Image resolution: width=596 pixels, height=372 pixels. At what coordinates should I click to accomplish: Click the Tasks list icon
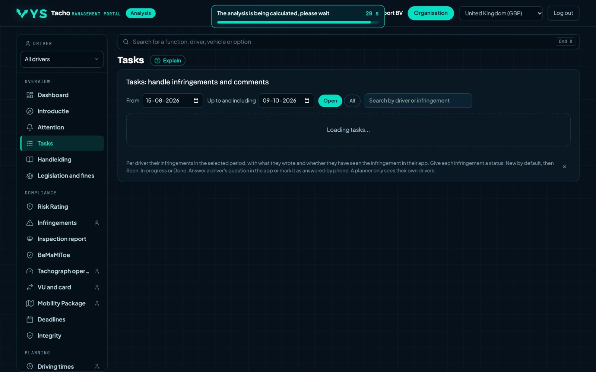click(30, 144)
